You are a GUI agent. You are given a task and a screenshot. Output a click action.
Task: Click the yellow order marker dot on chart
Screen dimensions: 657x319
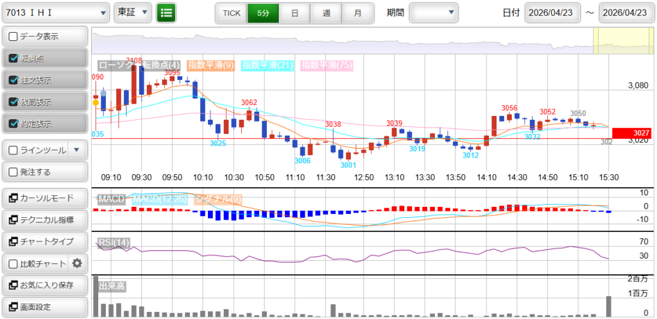96,102
